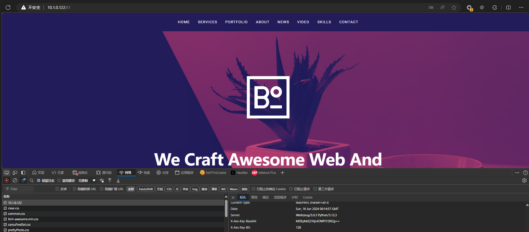Screen dimensions: 529x232
Task: Toggle split screen view icon
Action: coord(508,7)
